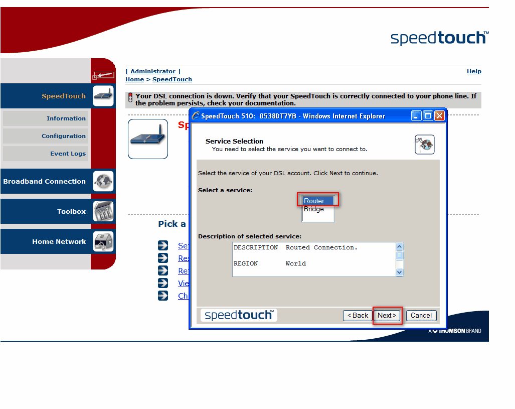The width and height of the screenshot is (515, 409).
Task: Minimize the SpeedTouch 510 dialog window
Action: coord(416,116)
